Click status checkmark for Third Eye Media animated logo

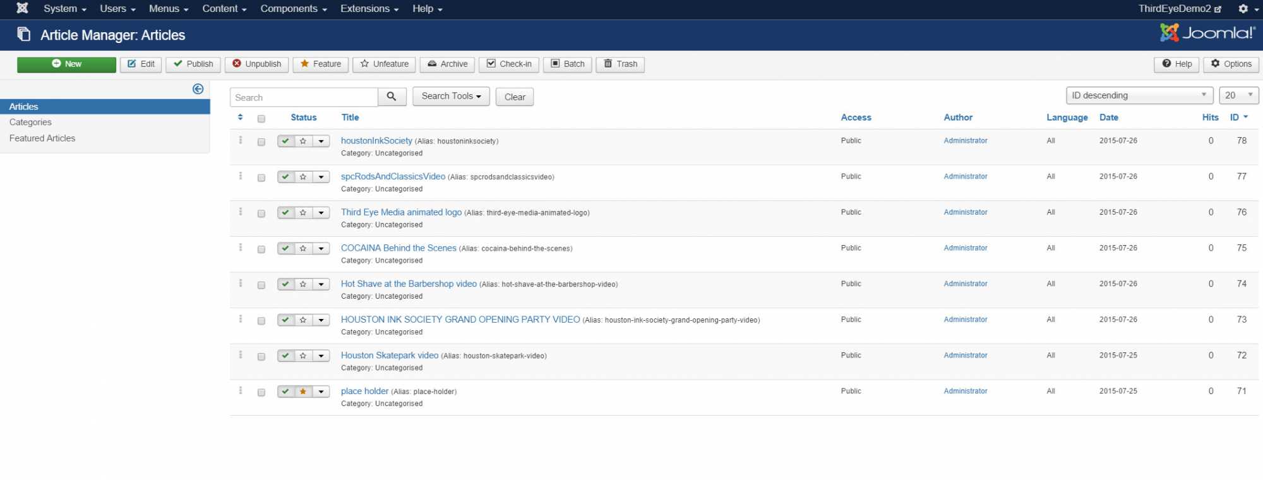(285, 213)
